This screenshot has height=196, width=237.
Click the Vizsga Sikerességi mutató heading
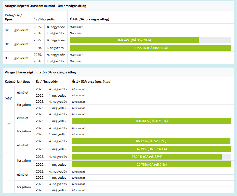pos(40,72)
